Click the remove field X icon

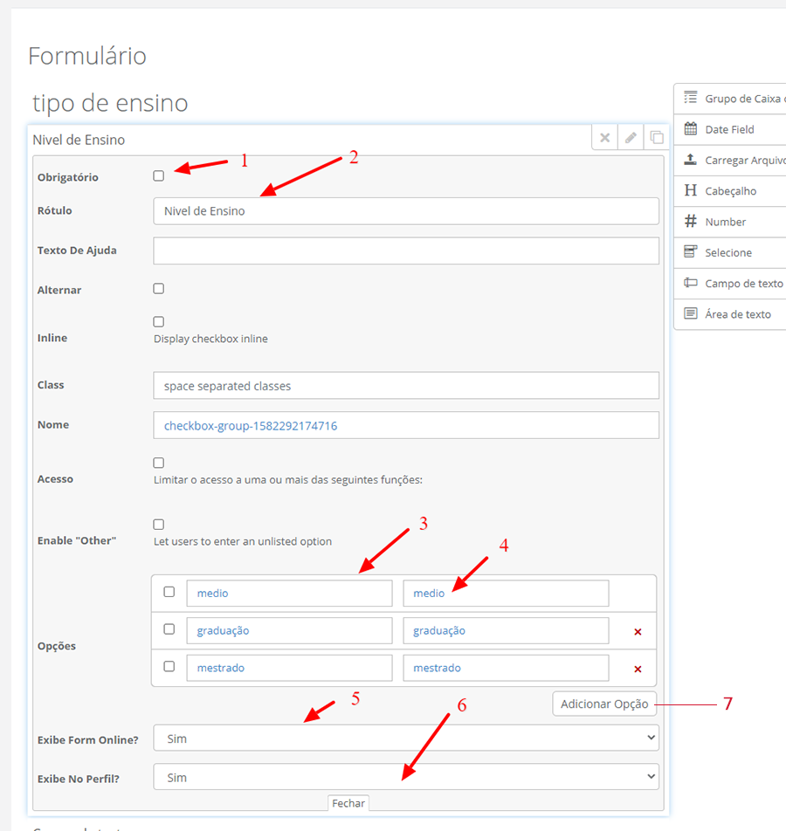coord(604,138)
